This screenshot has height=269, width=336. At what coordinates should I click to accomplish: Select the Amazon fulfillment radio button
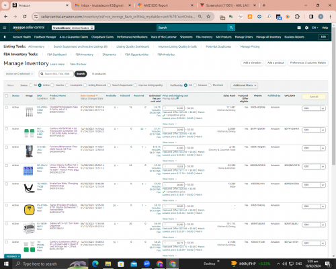point(195,85)
